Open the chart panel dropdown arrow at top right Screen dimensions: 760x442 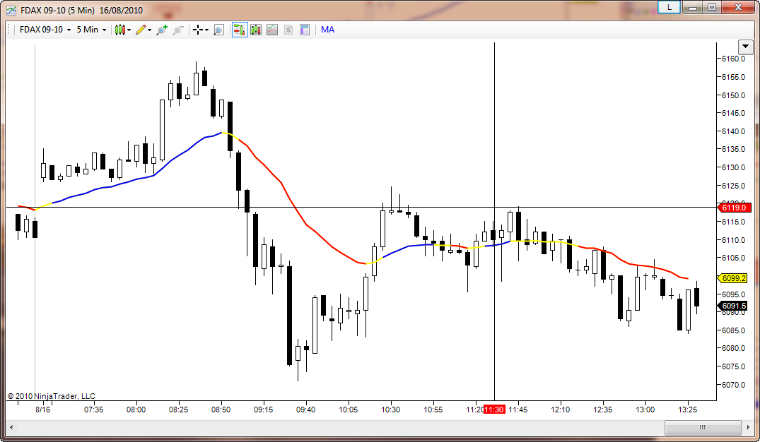[745, 47]
